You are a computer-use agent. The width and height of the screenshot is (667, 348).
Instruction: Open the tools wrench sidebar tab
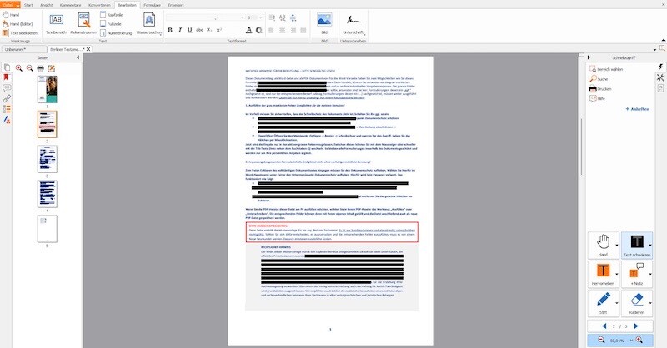(x=660, y=77)
